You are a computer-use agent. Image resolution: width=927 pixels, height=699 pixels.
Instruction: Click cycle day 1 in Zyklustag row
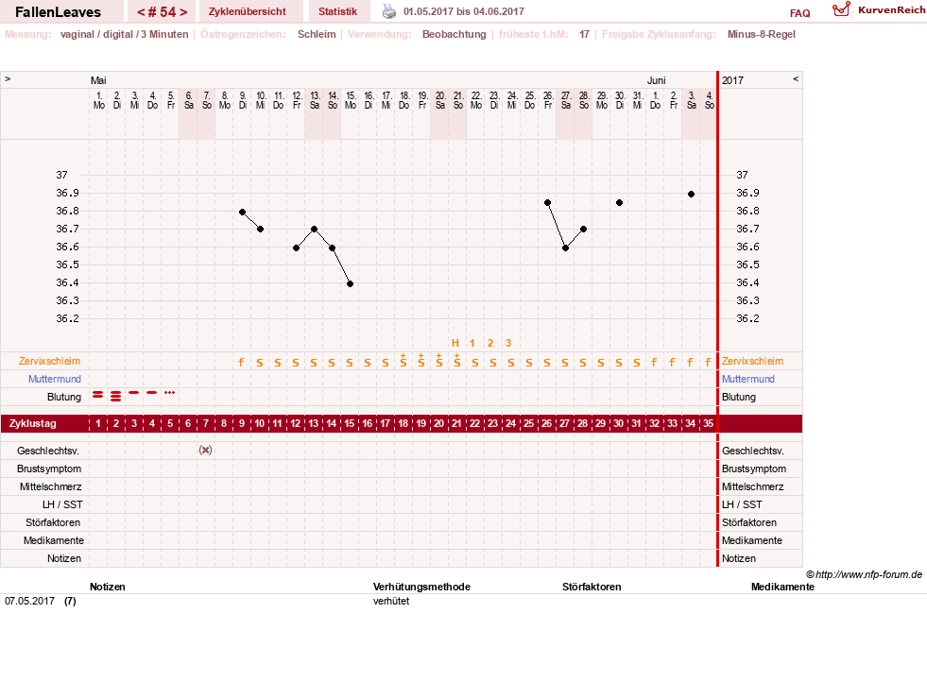(x=98, y=424)
